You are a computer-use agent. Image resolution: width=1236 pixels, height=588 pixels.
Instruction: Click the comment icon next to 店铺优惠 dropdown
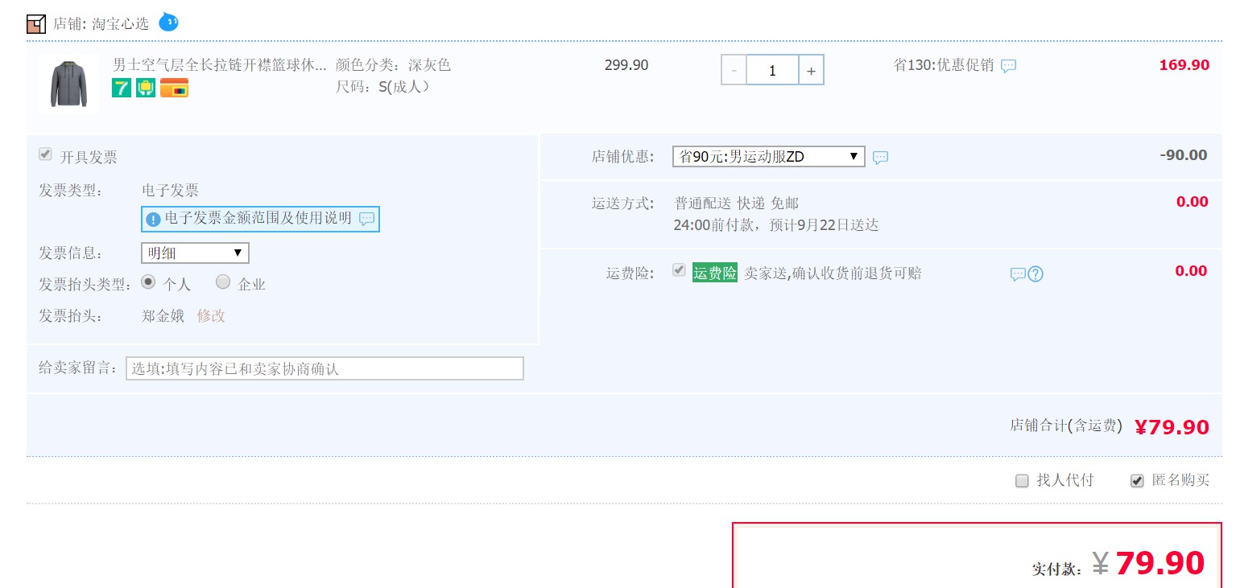pos(880,158)
